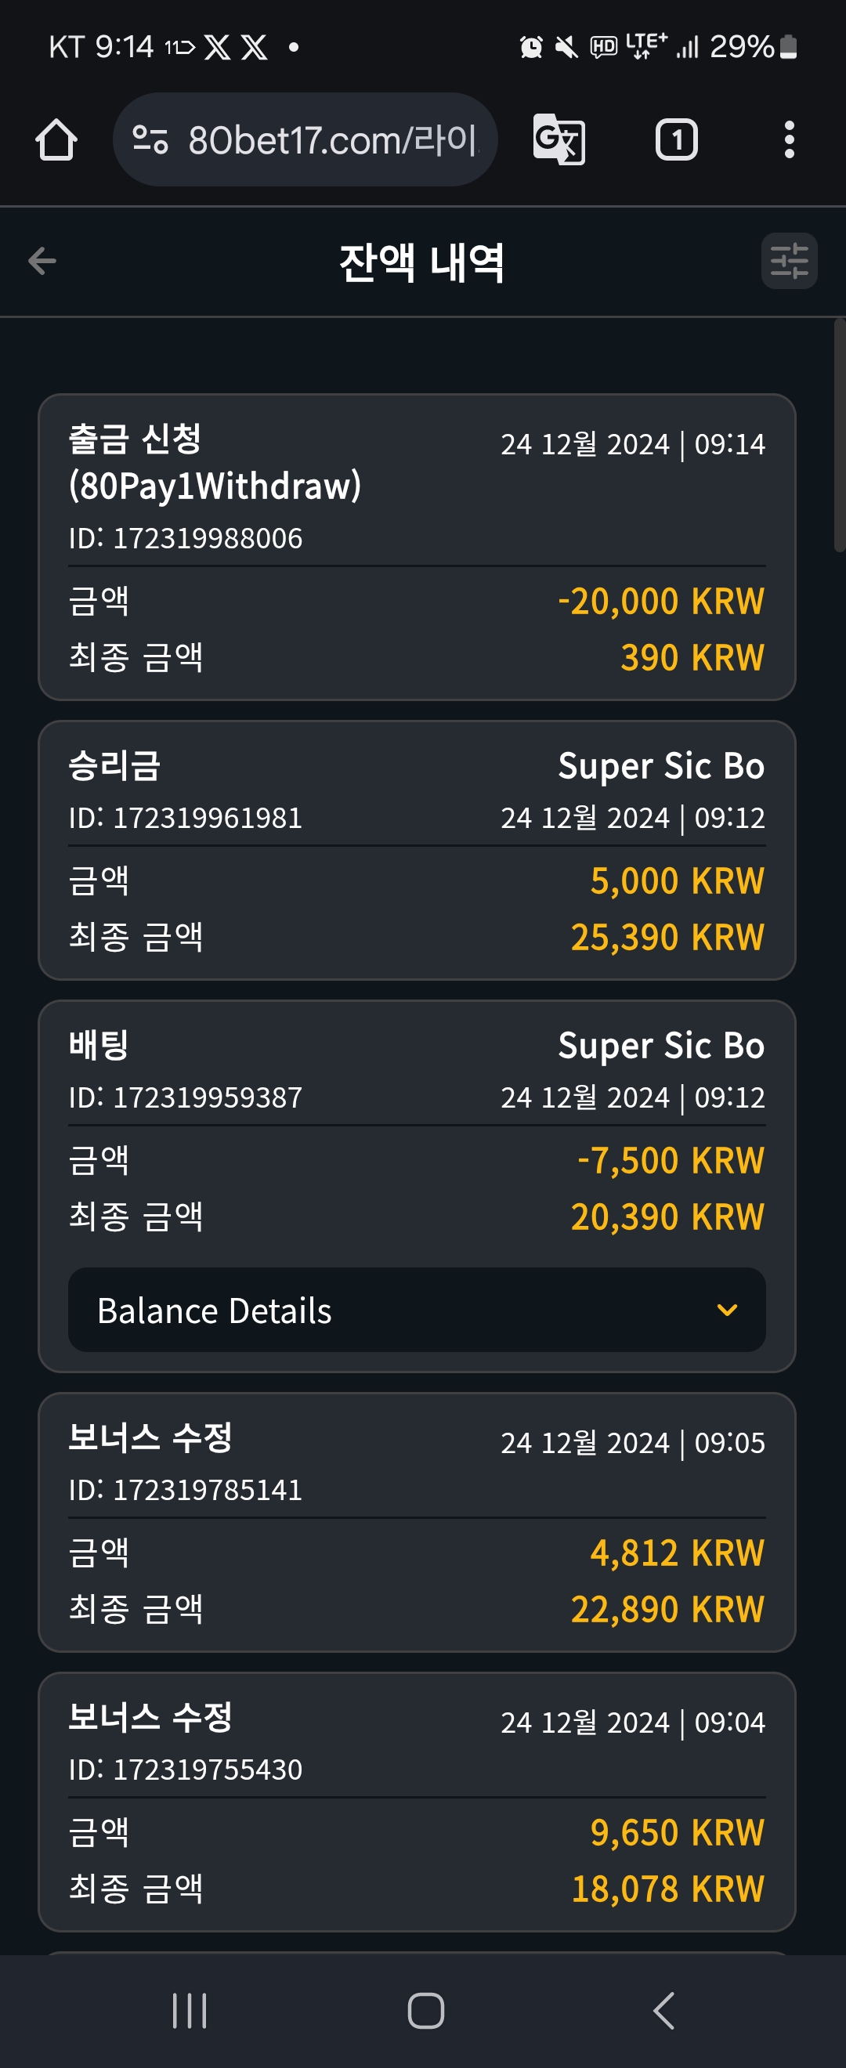Tap the Android back button
The width and height of the screenshot is (846, 2068).
click(x=663, y=2010)
